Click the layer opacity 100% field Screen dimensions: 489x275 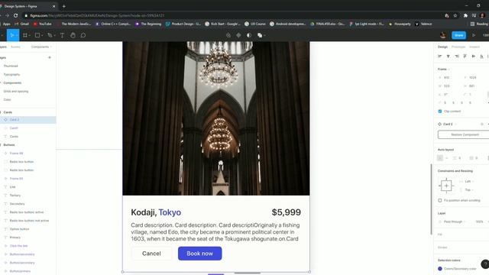pyautogui.click(x=480, y=222)
